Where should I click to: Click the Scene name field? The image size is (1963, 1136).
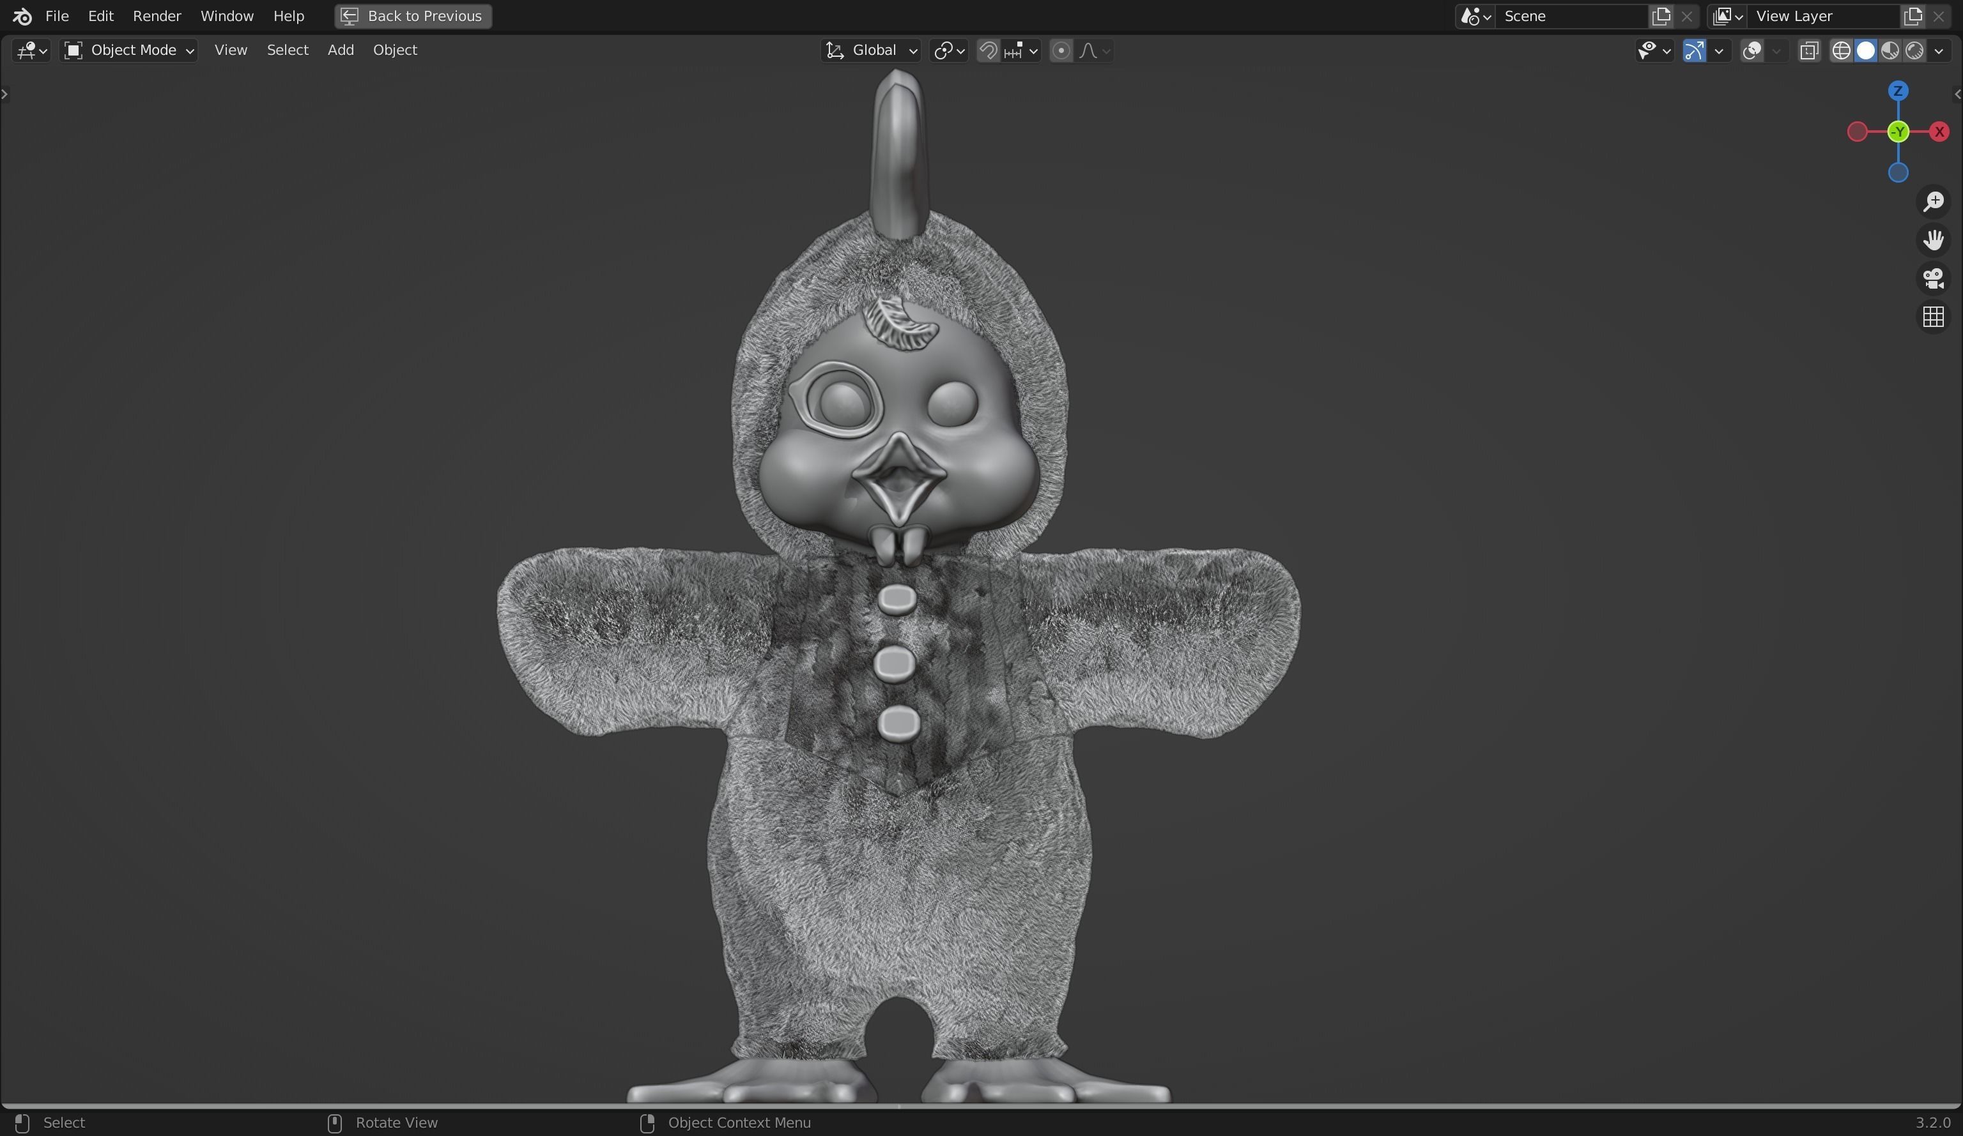pos(1569,15)
